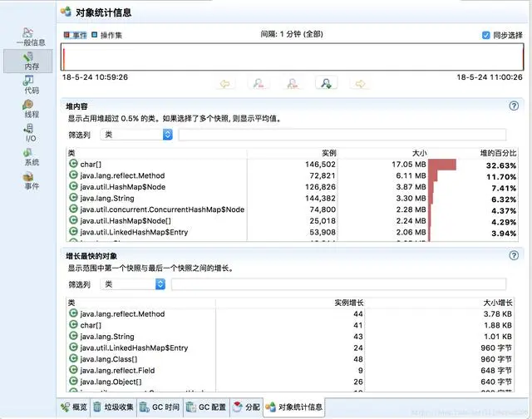
Task: Sort heap table by 实例 column
Action: (293, 153)
